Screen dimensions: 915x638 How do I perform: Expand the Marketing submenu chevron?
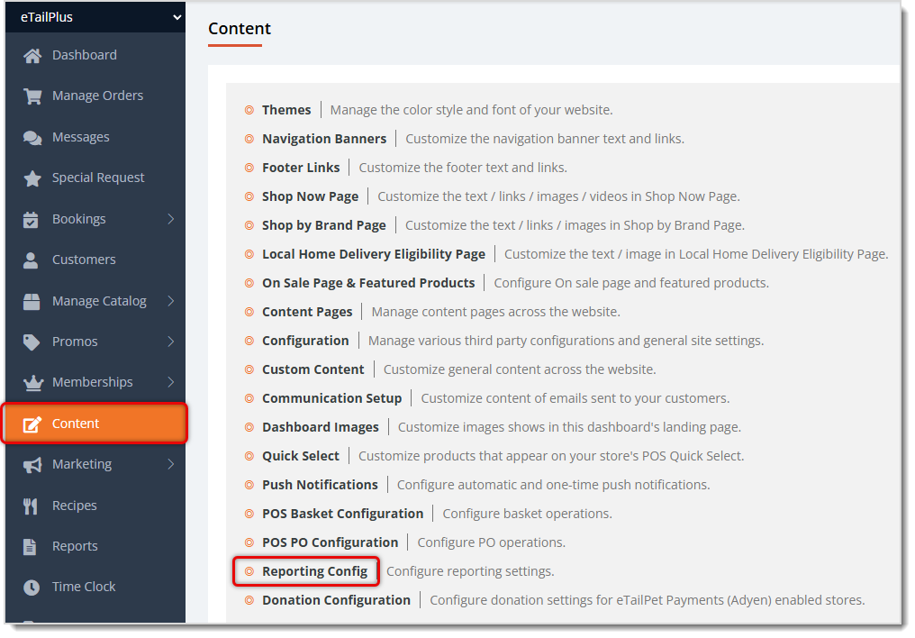point(171,464)
